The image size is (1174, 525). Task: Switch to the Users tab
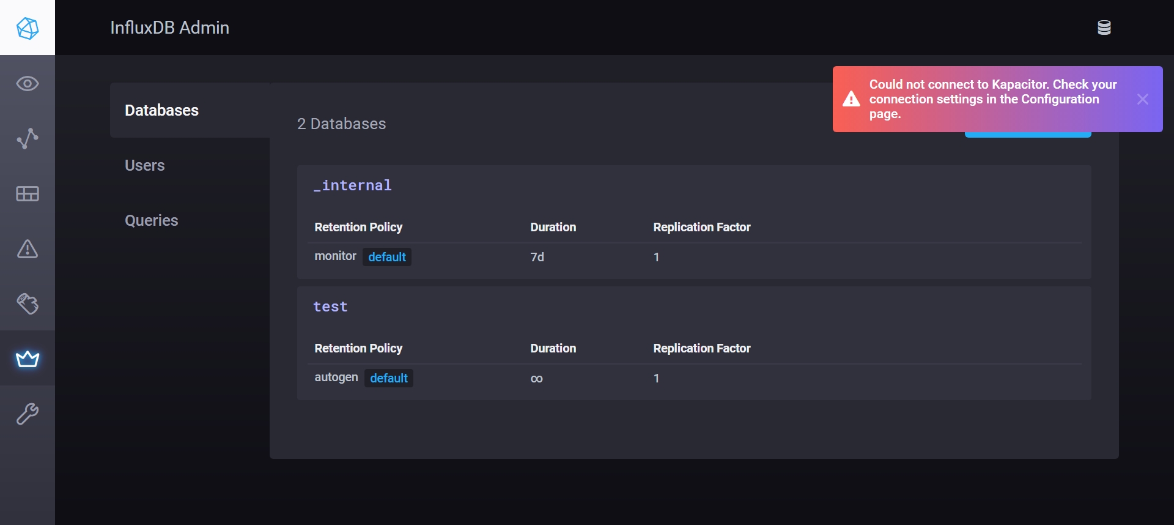(190, 165)
